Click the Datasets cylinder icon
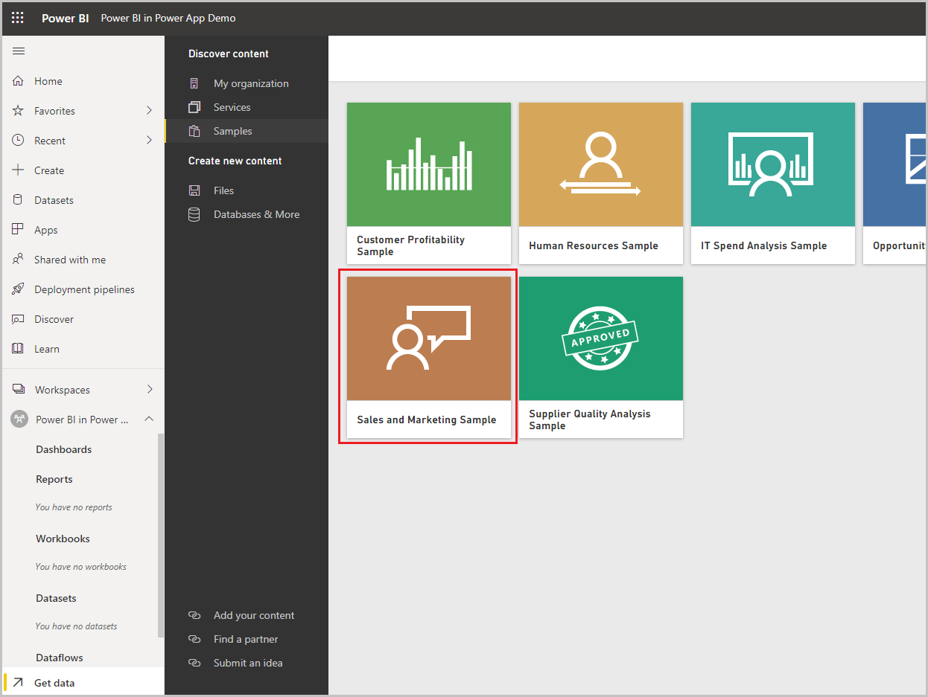Screen dimensions: 928x697 19,200
